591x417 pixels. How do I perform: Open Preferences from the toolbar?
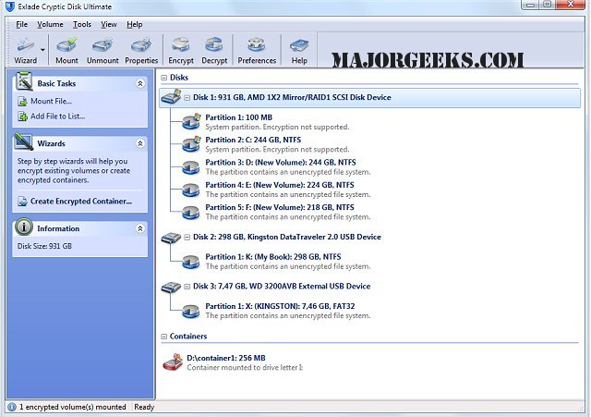[257, 50]
